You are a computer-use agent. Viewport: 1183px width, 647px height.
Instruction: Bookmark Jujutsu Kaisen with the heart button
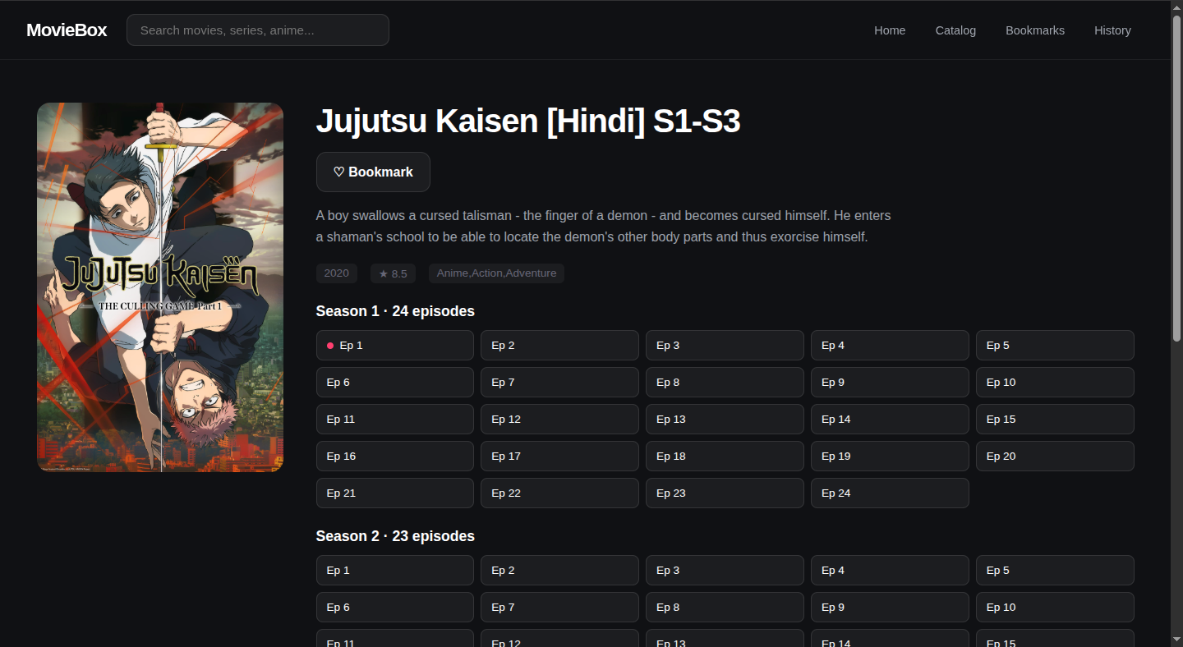(x=373, y=172)
